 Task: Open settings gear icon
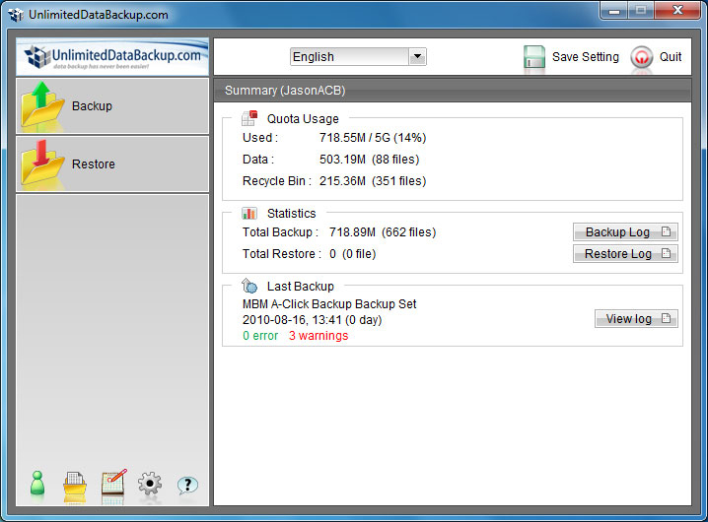coord(150,484)
